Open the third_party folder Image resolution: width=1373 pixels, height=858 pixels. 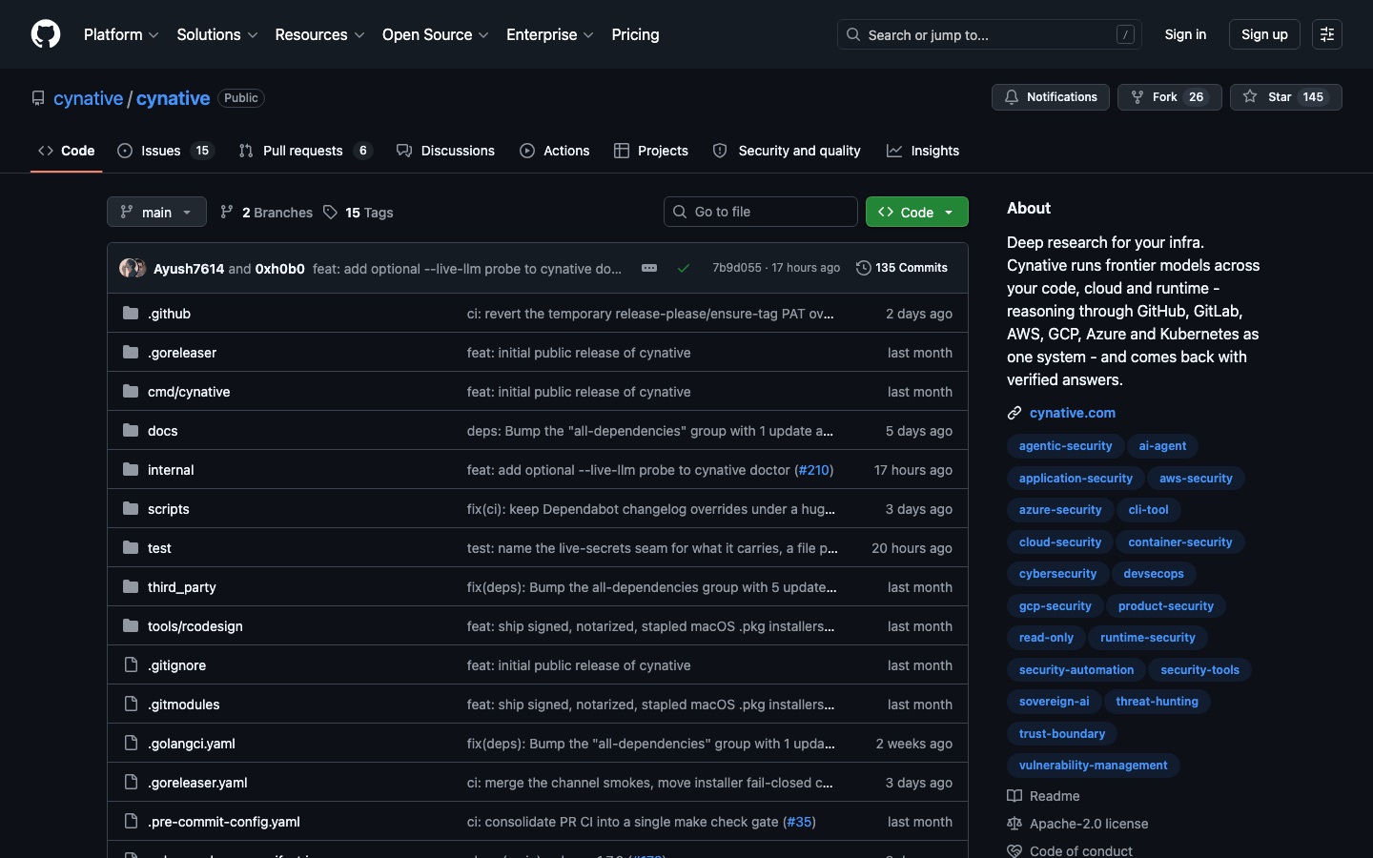(x=181, y=587)
